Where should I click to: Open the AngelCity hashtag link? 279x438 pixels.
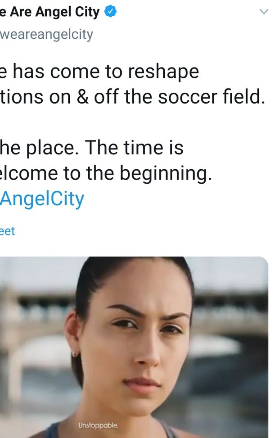pos(42,199)
